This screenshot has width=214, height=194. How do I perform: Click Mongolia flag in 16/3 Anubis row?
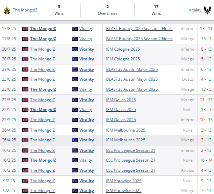pyautogui.click(x=25, y=170)
